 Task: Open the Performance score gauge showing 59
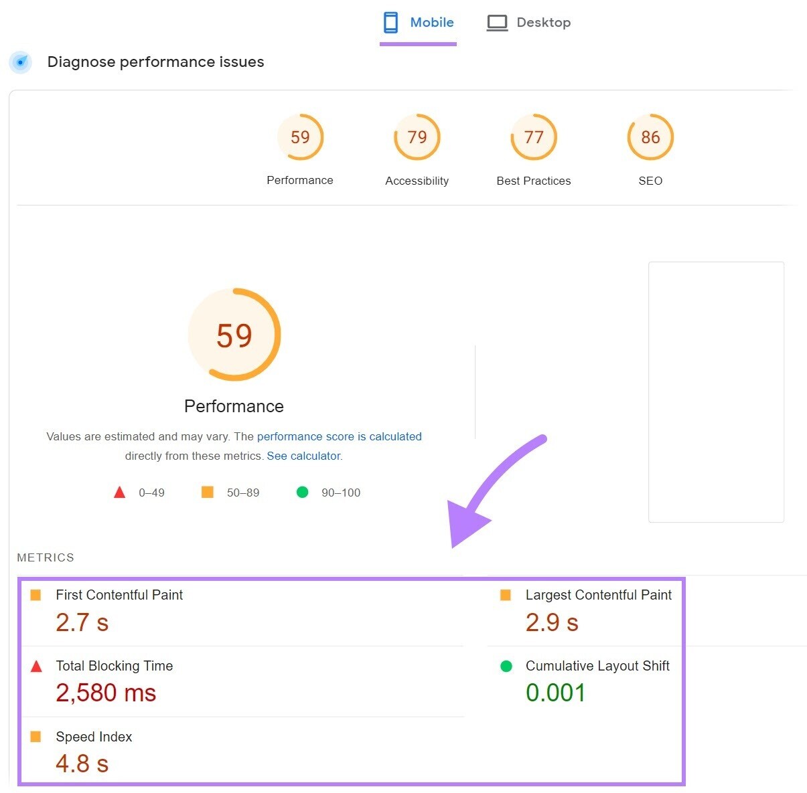click(300, 137)
